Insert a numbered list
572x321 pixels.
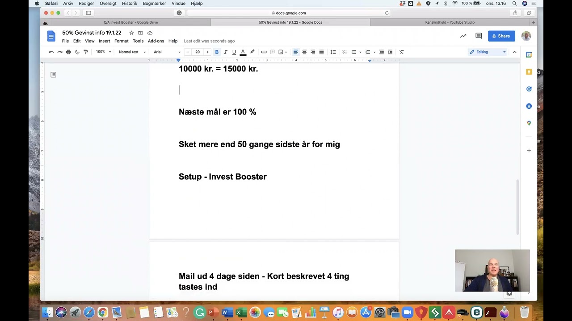coord(368,52)
